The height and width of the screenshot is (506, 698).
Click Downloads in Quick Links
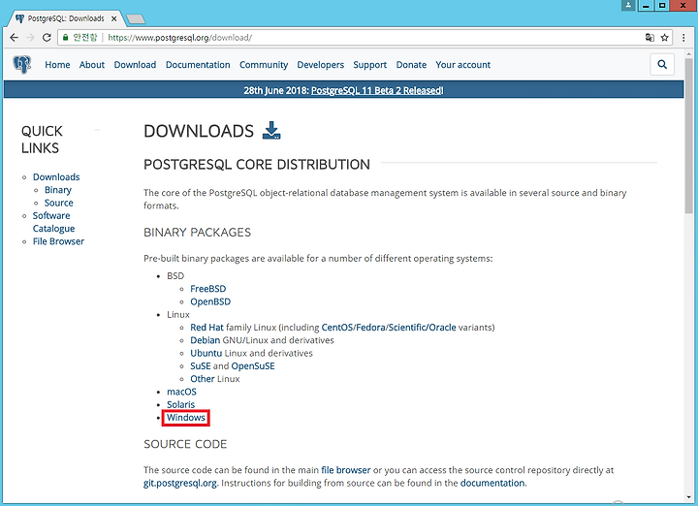click(x=56, y=177)
